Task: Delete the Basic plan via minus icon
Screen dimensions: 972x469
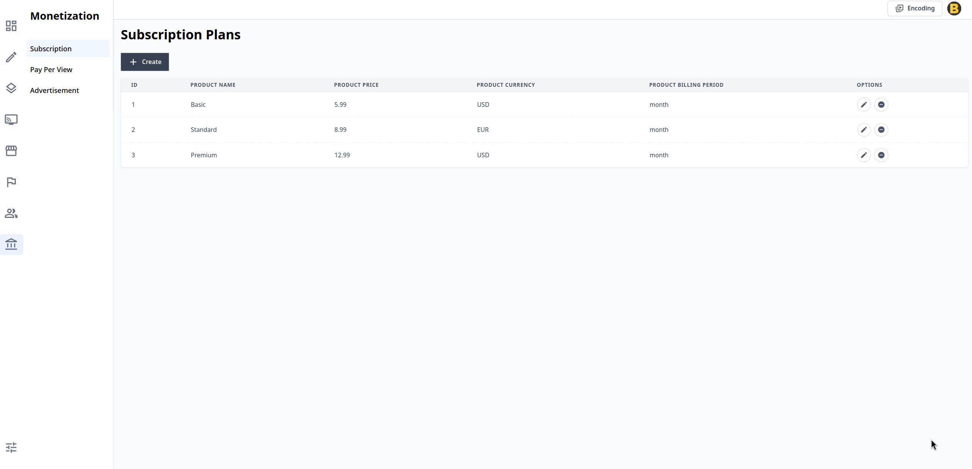Action: [881, 105]
